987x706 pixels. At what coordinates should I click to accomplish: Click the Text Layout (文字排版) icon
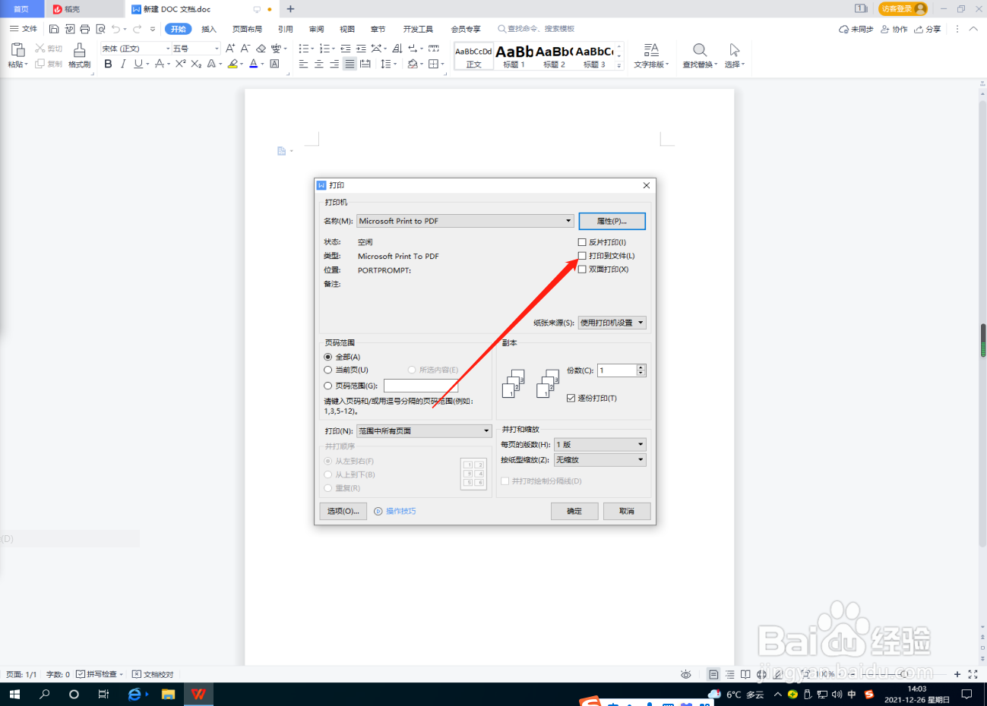coord(651,50)
